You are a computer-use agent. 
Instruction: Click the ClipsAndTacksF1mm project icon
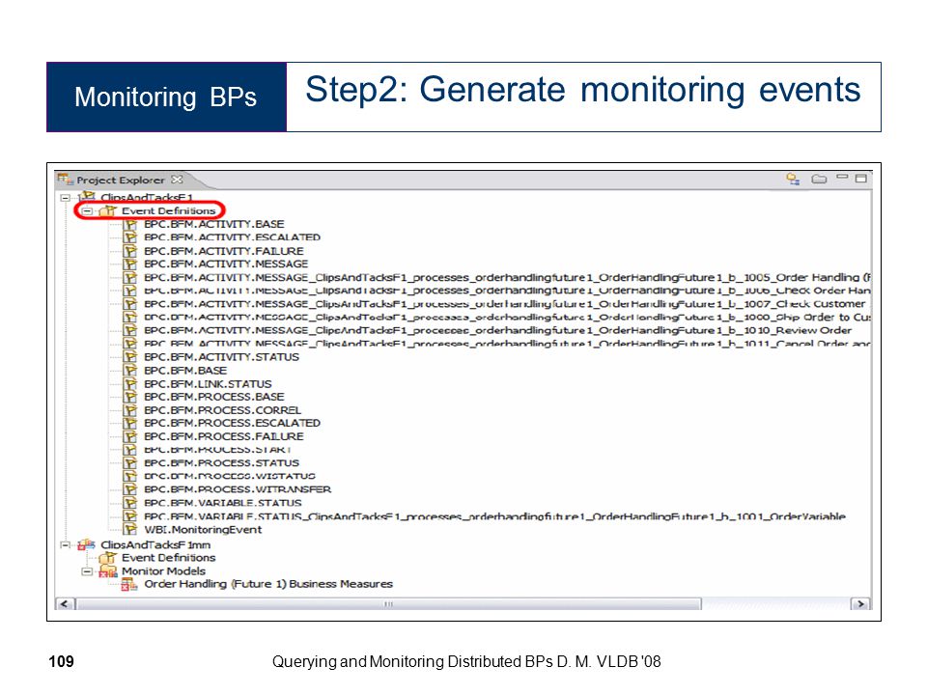click(x=86, y=544)
